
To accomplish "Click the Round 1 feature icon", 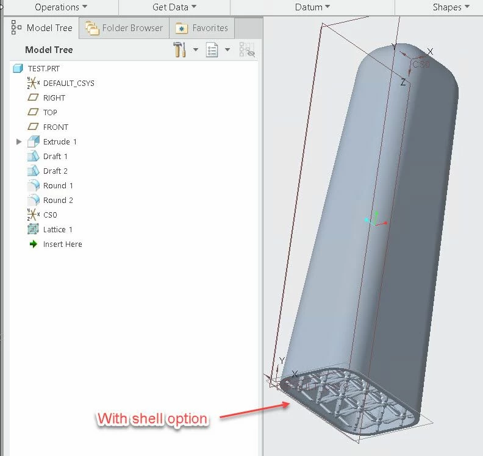I will 34,185.
